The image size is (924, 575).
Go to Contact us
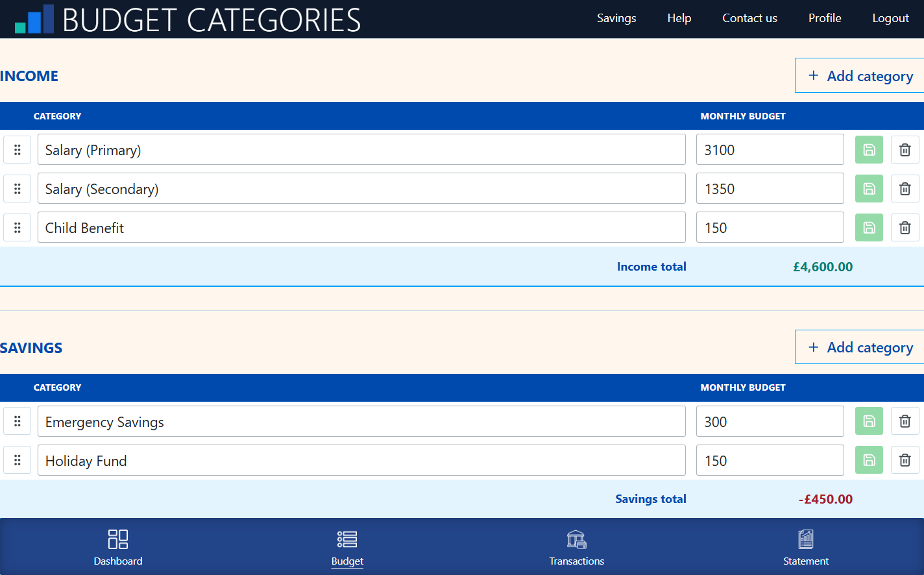tap(749, 18)
